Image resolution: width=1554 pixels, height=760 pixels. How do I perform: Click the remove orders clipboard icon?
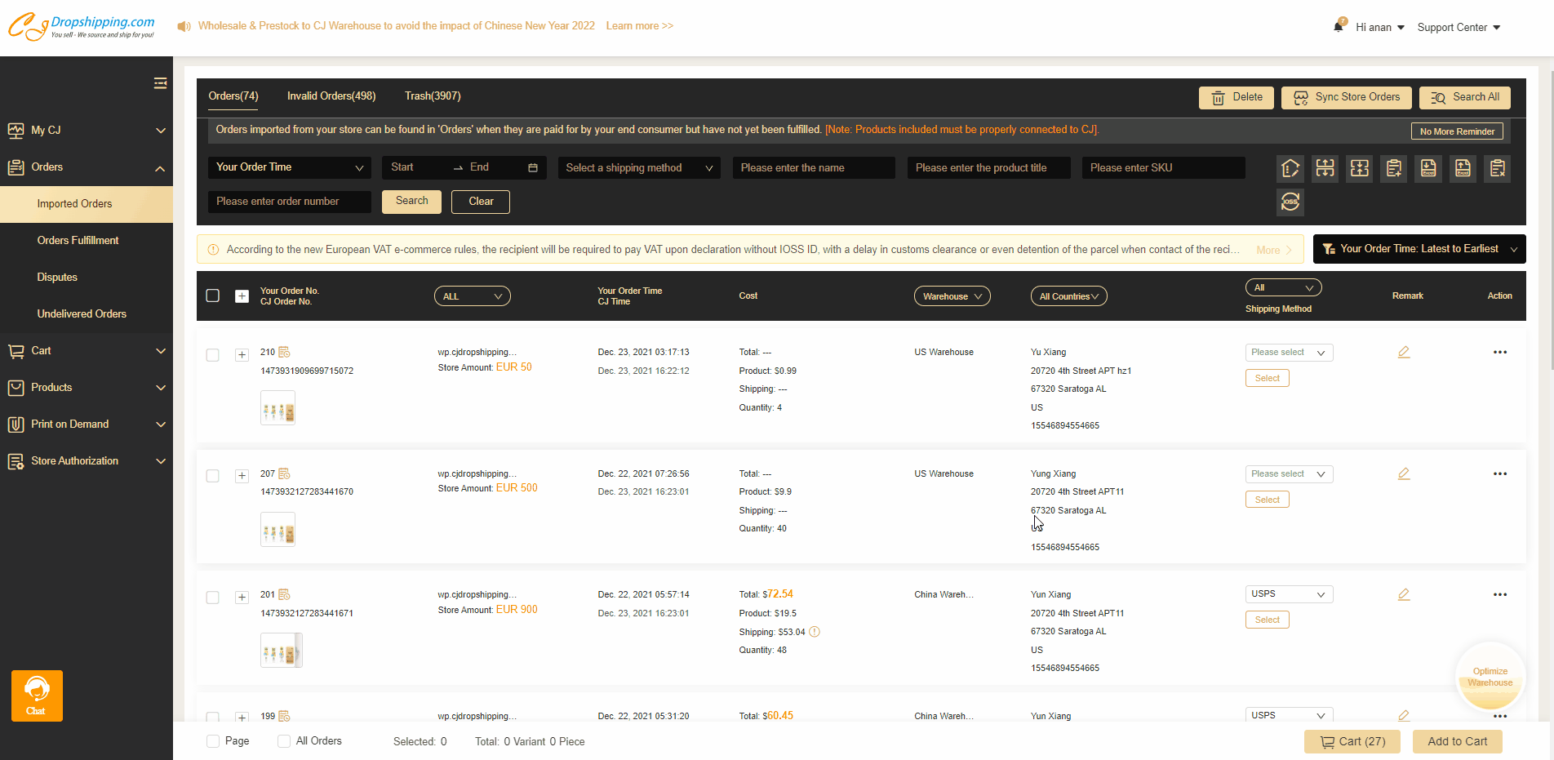1498,169
